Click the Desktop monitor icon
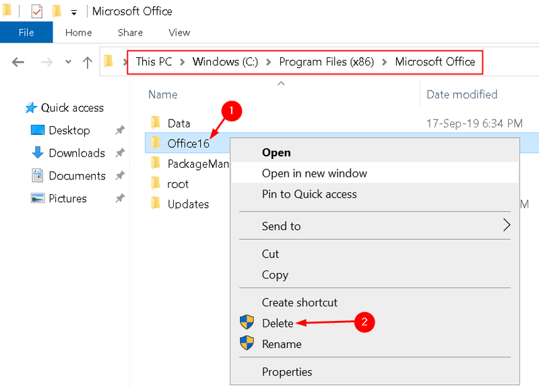The height and width of the screenshot is (389, 539). point(38,130)
